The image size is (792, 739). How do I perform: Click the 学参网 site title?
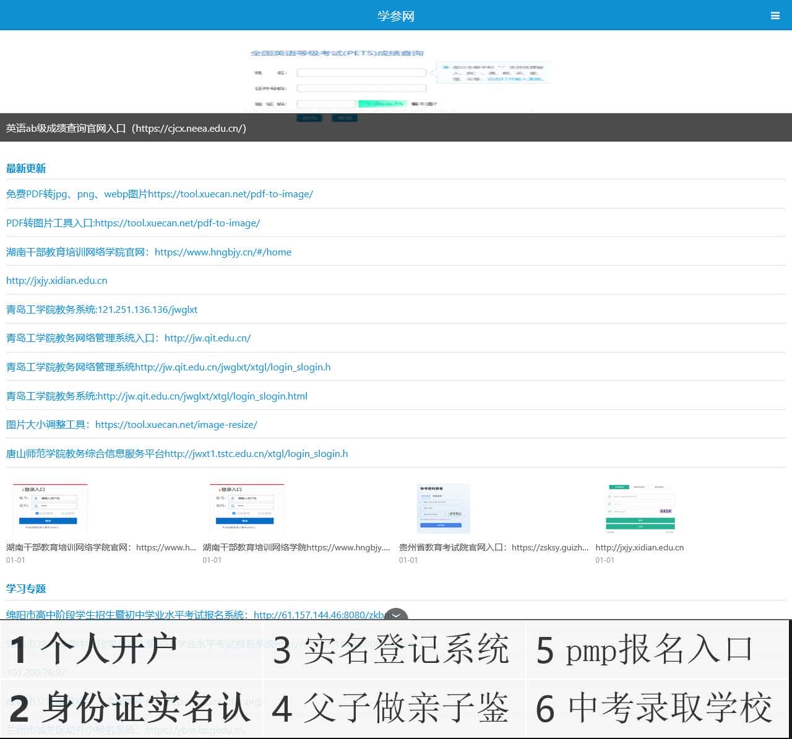point(396,15)
